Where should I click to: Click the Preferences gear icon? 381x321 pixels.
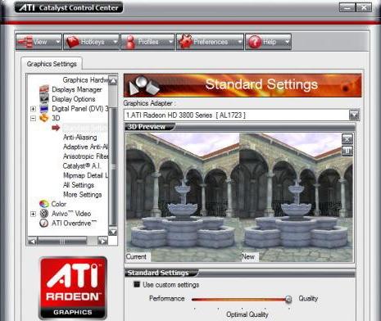(185, 42)
